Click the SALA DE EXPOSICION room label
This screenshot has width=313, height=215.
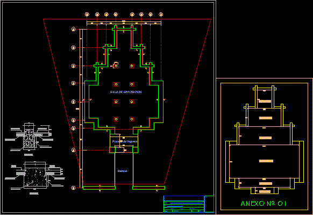click(126, 92)
